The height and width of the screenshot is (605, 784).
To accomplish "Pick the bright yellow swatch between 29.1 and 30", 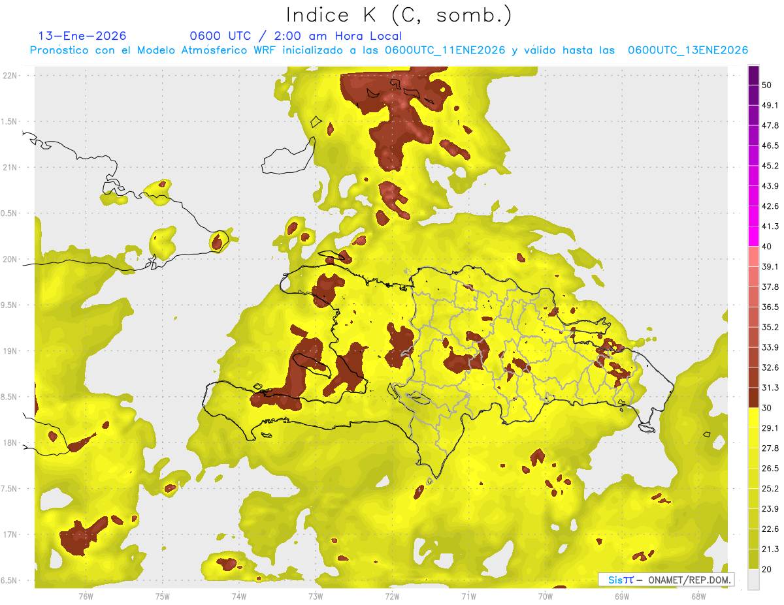I will (x=753, y=418).
